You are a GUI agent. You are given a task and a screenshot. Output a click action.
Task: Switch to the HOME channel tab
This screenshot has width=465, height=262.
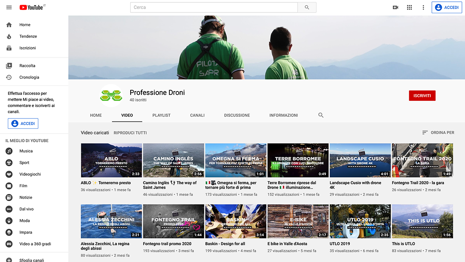pyautogui.click(x=96, y=115)
